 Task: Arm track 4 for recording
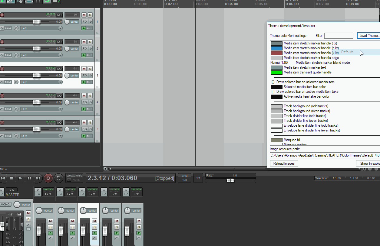(2, 95)
